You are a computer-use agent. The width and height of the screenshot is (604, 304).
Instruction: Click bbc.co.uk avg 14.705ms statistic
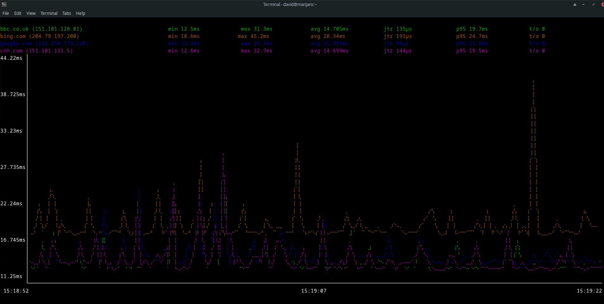coord(329,29)
